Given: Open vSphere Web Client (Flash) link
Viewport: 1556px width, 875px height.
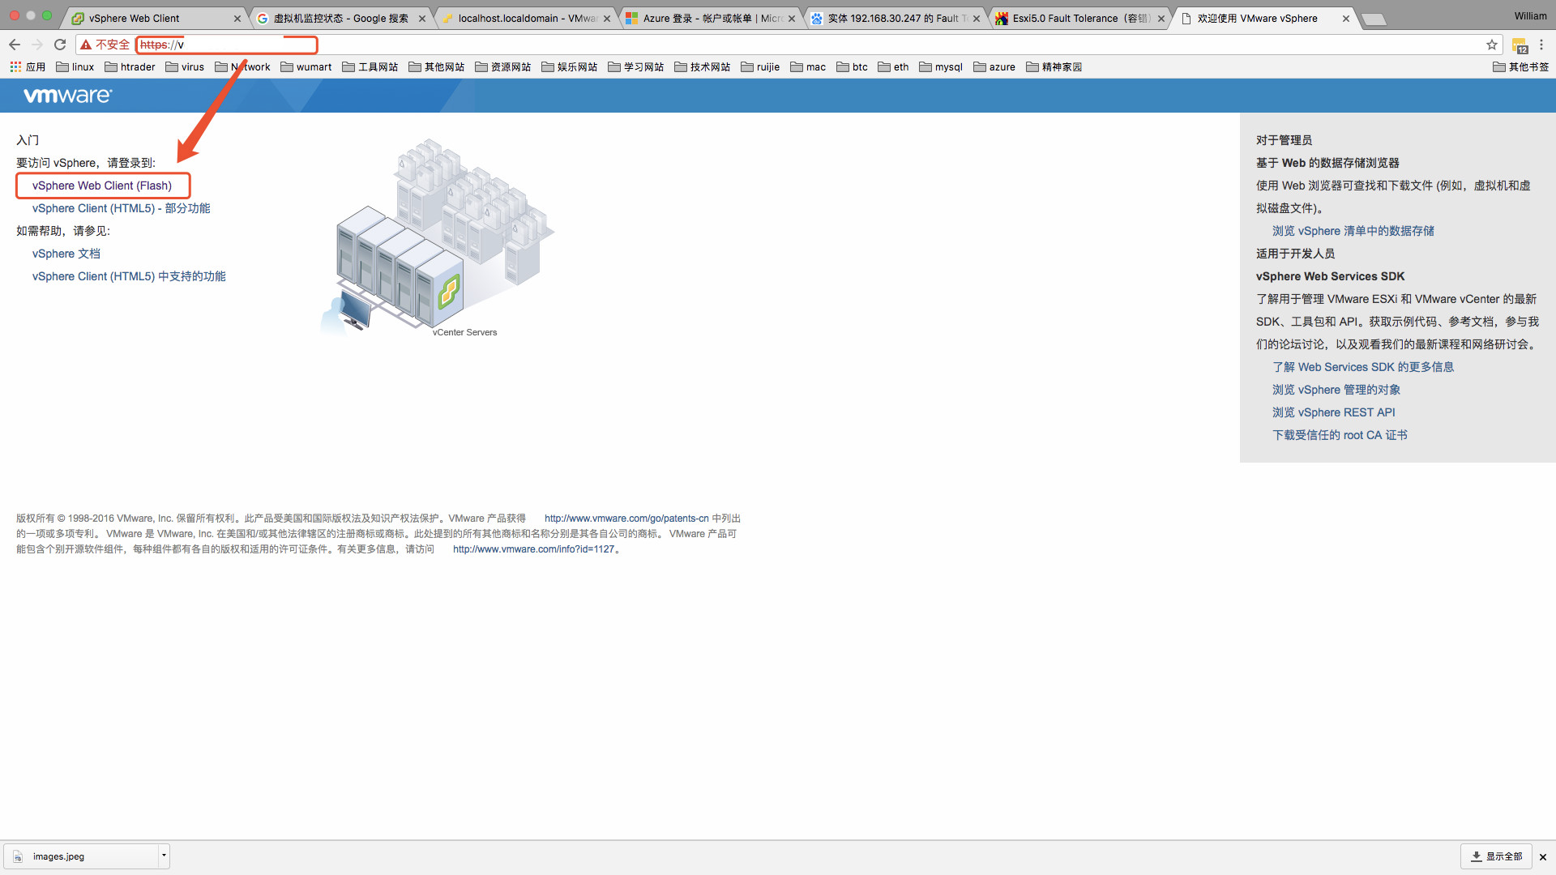Looking at the screenshot, I should (x=102, y=186).
